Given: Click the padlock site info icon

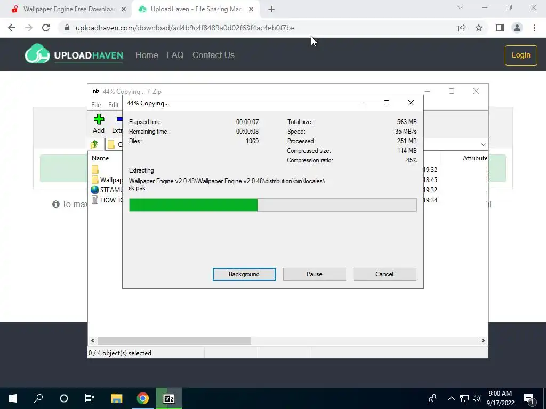Looking at the screenshot, I should point(67,28).
